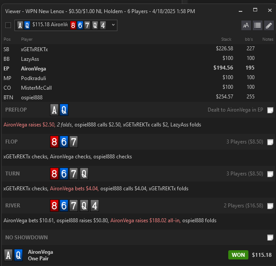Viewport: 276px width, 266px height.
Task: Add a note to PREFLOP street
Action: click(x=270, y=110)
